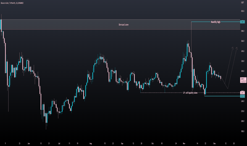Select the Monthly high line label

[215, 22]
